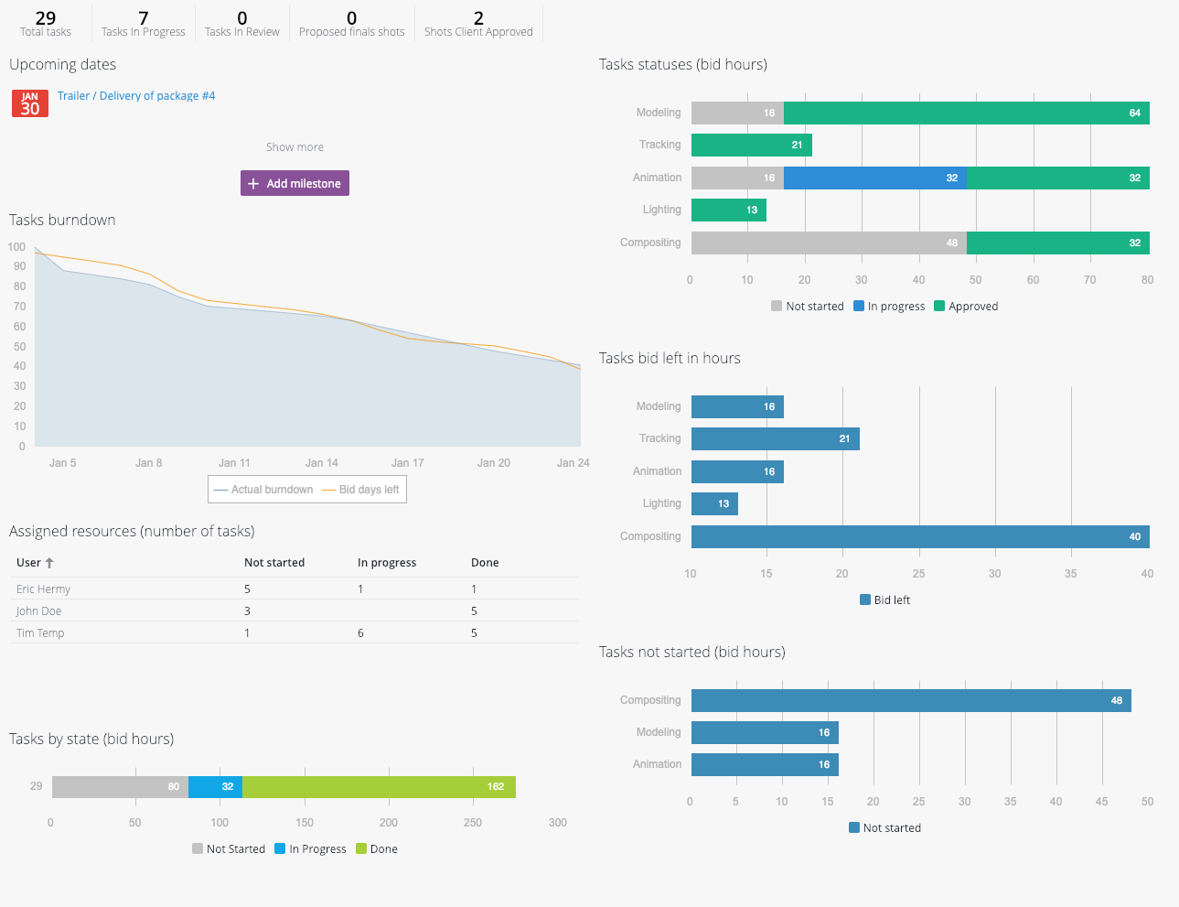Click the Animation In progress 32 bar segment
This screenshot has height=907, width=1179.
point(874,178)
